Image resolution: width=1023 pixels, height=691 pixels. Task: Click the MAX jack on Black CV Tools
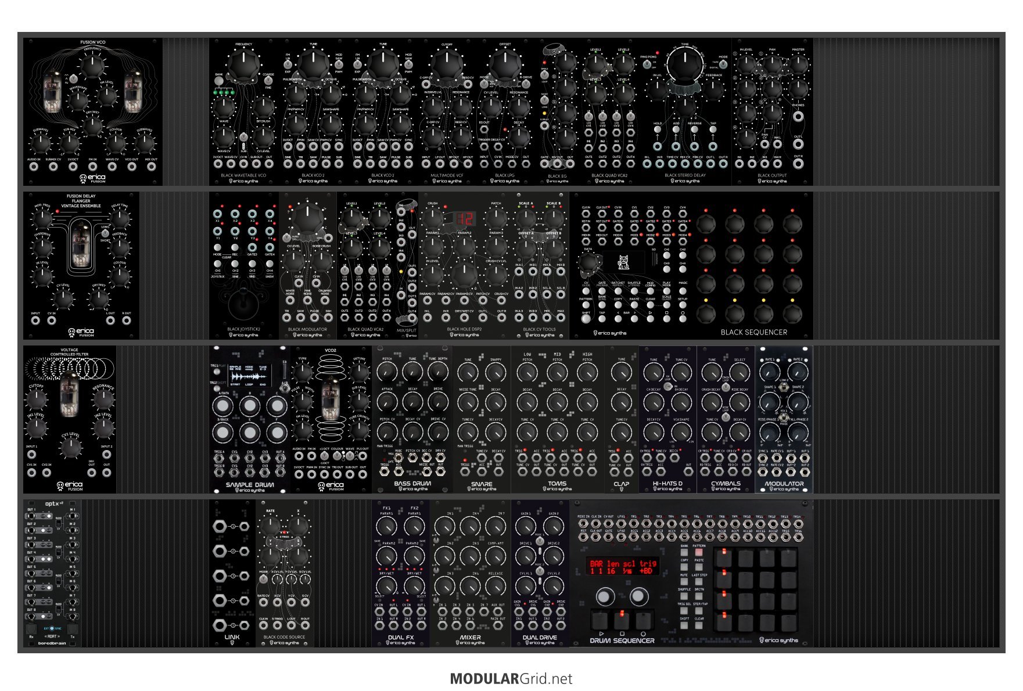[x=561, y=319]
